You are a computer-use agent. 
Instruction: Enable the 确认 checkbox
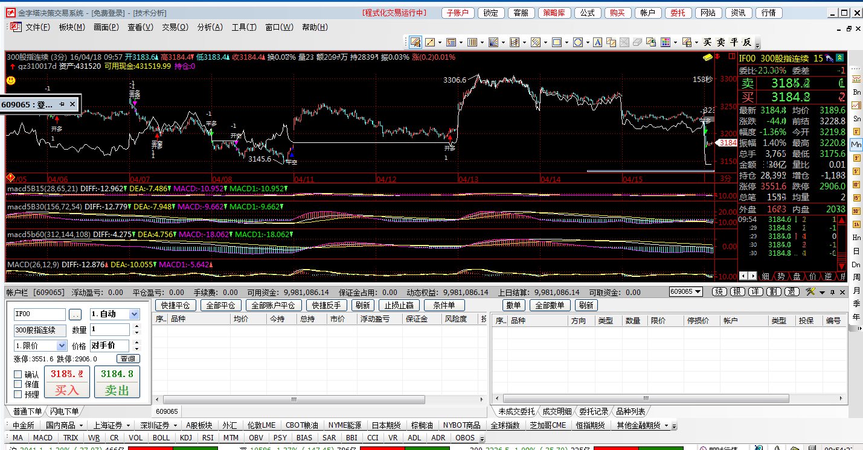18,375
